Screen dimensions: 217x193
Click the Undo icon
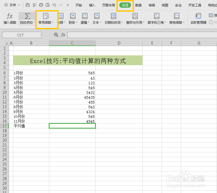(55, 5)
